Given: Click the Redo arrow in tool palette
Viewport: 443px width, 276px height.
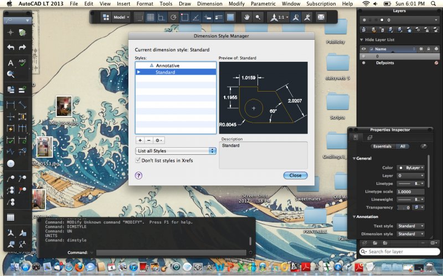Looking at the screenshot, I should coord(23,47).
